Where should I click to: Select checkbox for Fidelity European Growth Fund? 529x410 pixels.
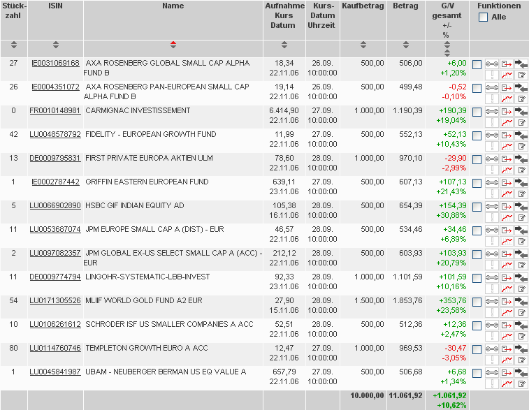(x=477, y=136)
